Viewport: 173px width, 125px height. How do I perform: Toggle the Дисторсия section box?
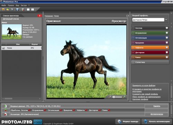tap(167, 52)
